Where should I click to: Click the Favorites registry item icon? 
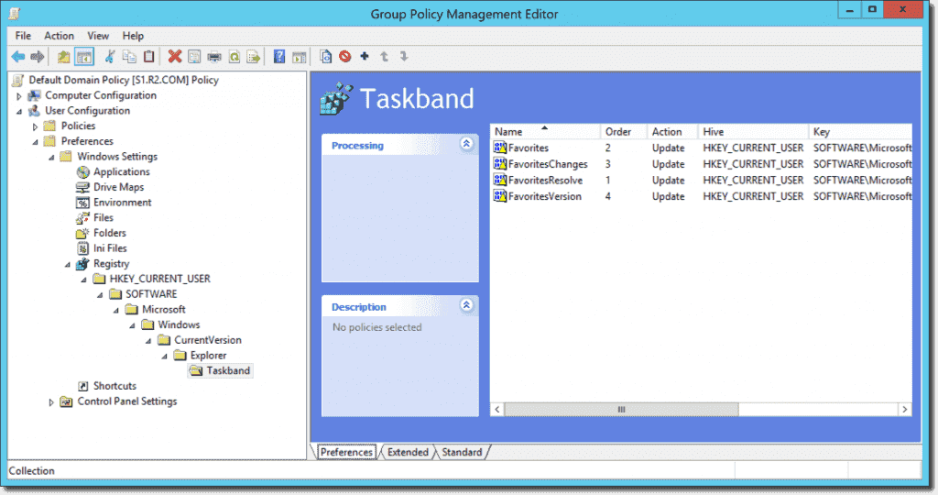499,148
